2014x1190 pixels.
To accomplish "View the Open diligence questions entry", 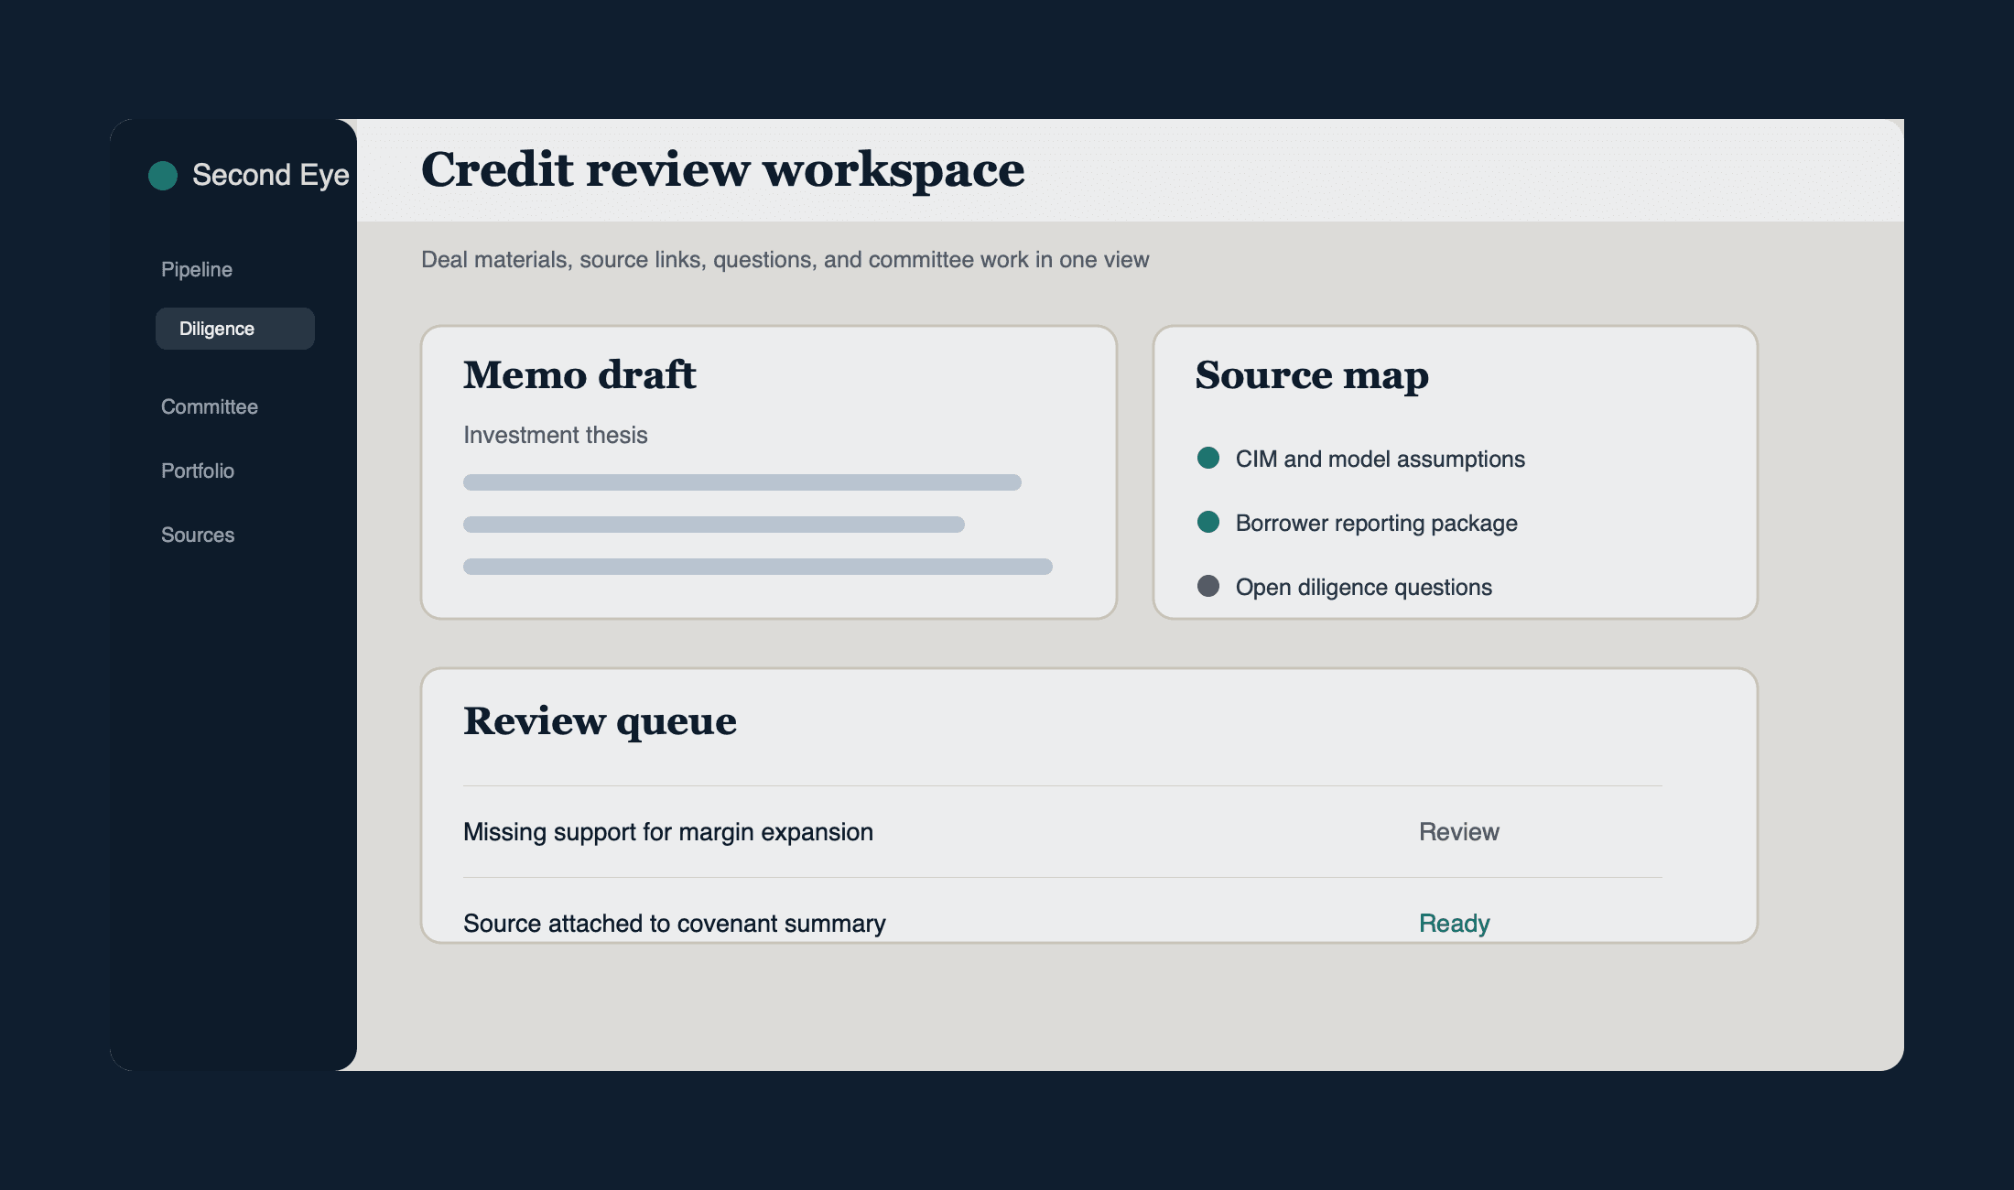I will [x=1363, y=587].
